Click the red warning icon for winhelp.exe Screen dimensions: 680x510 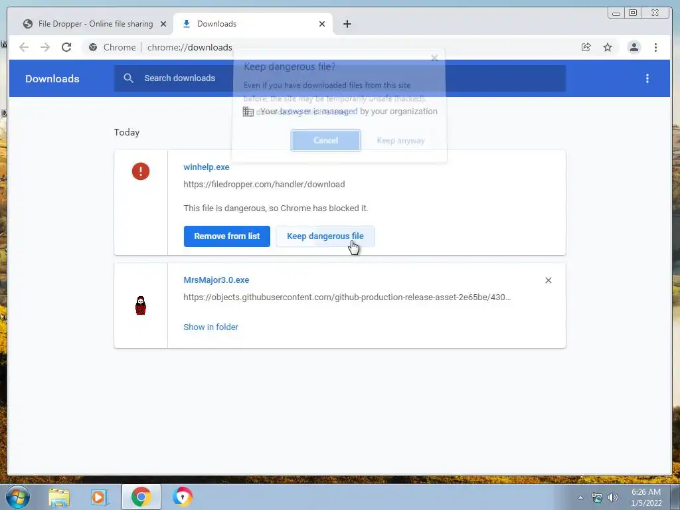(141, 171)
